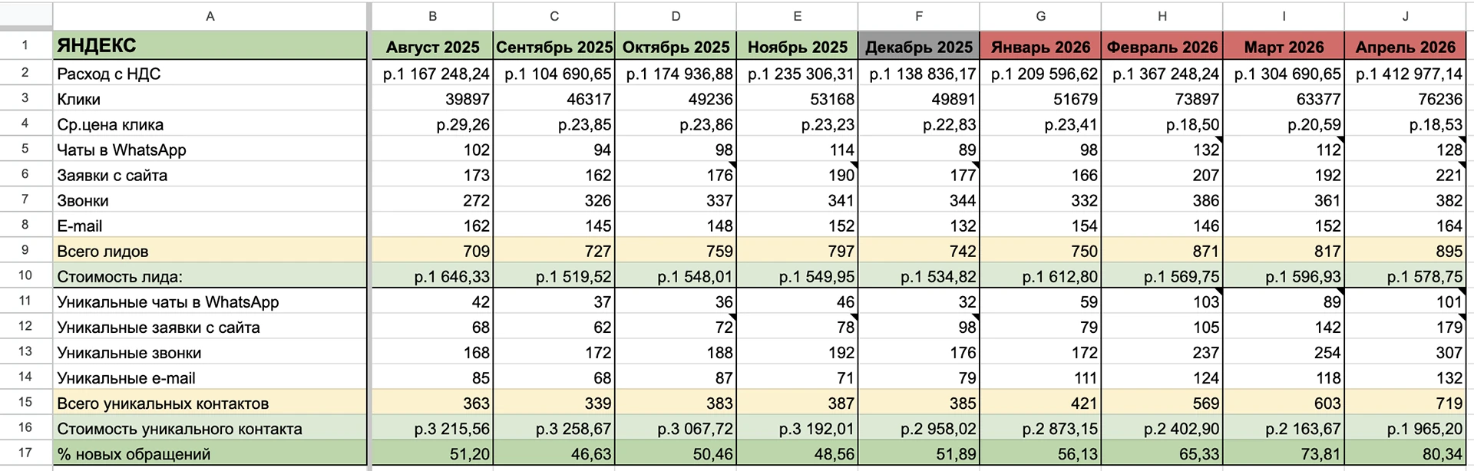The width and height of the screenshot is (1474, 471).
Task: Click the Ноябрь 2025 header cell
Action: pyautogui.click(x=798, y=46)
